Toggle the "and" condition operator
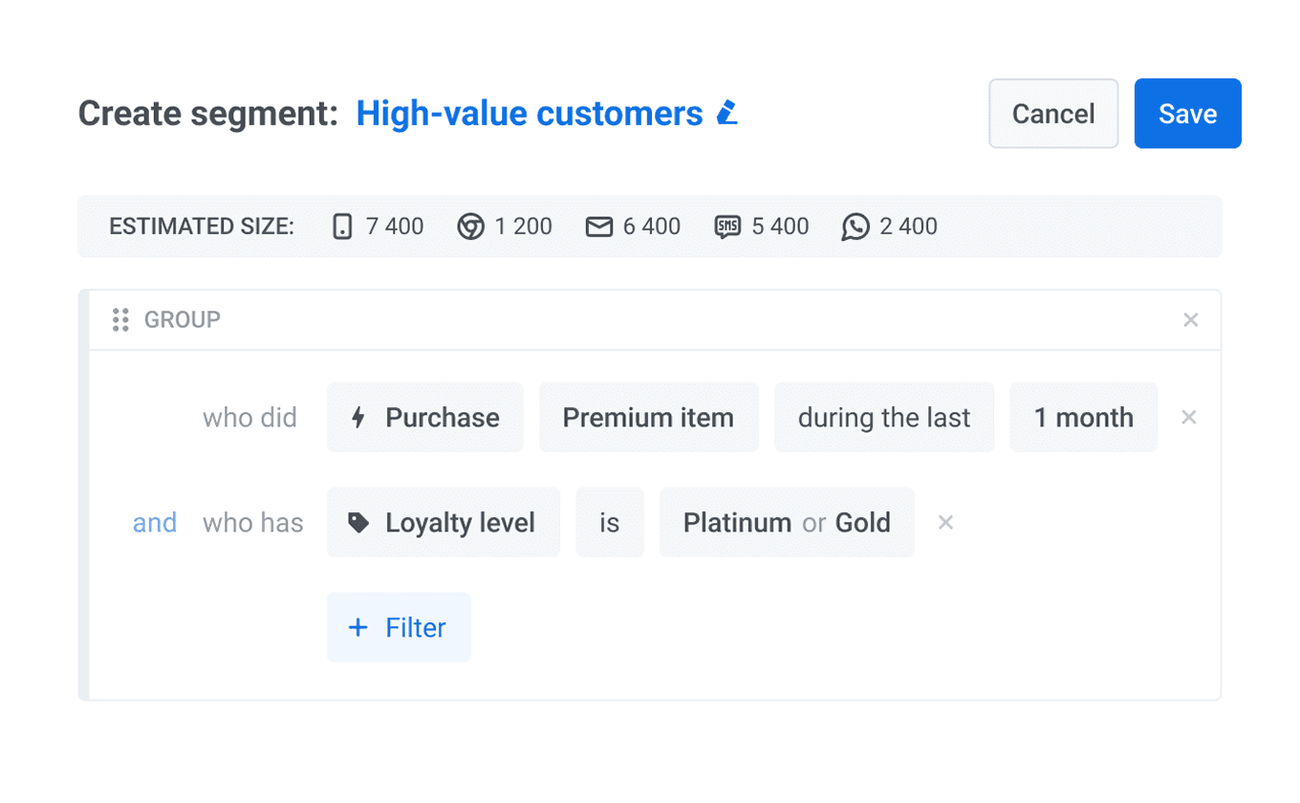The width and height of the screenshot is (1300, 803). tap(155, 522)
